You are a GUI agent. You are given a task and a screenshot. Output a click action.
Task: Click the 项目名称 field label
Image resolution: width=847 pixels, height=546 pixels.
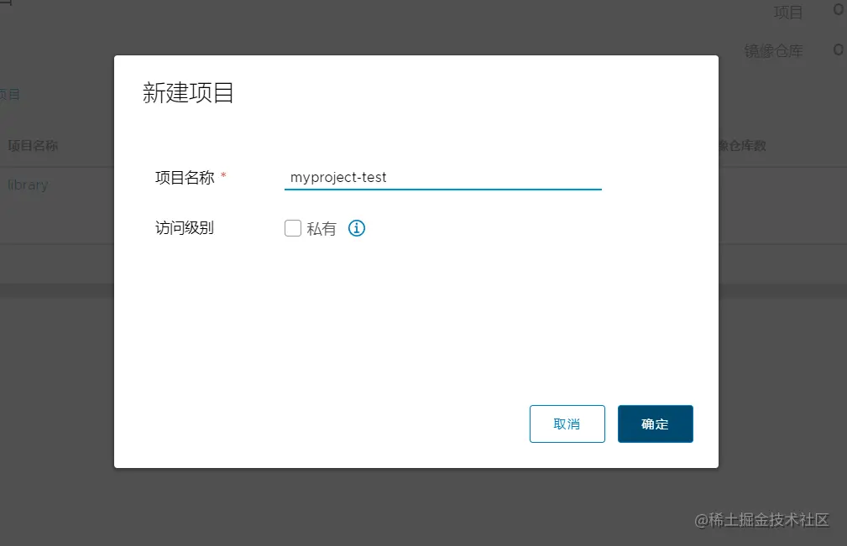185,178
